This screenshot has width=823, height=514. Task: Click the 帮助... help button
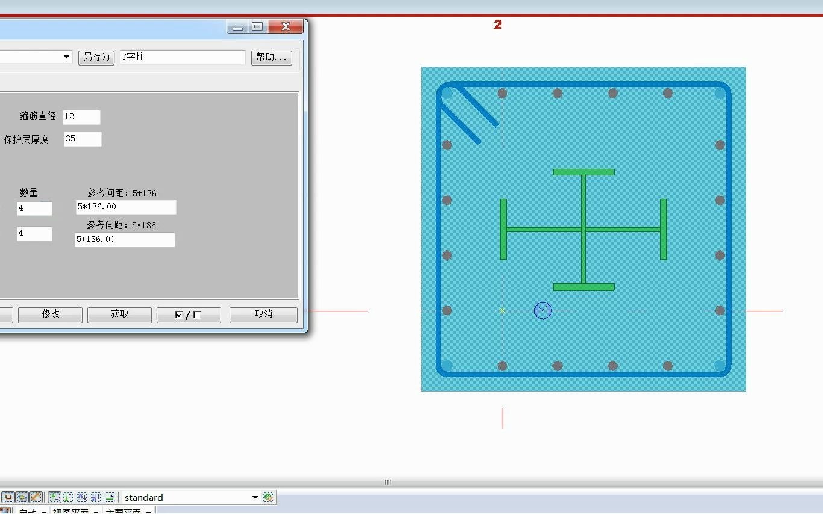[272, 57]
